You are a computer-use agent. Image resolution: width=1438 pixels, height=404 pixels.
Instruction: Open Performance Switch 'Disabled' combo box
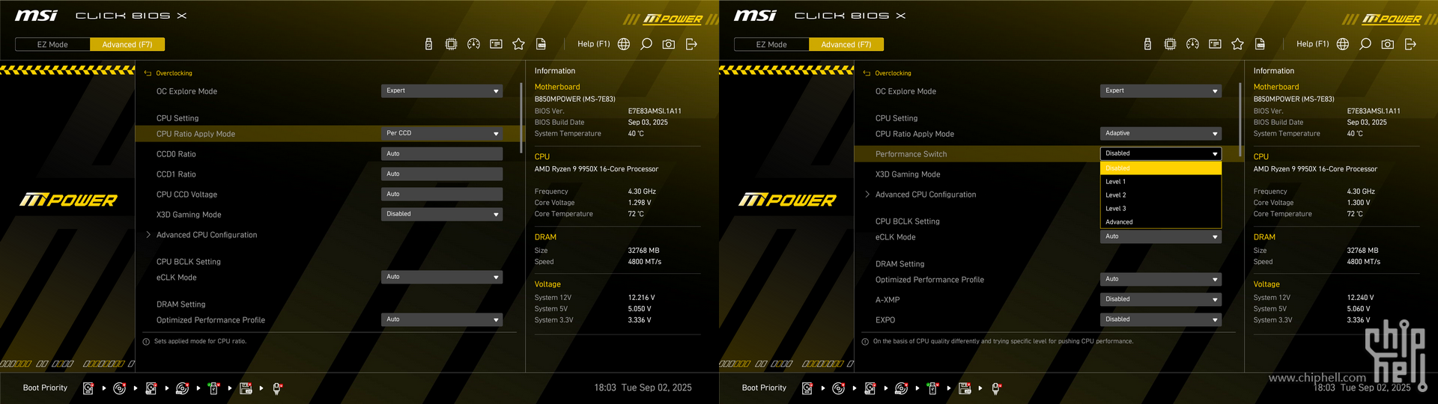[x=1161, y=154]
